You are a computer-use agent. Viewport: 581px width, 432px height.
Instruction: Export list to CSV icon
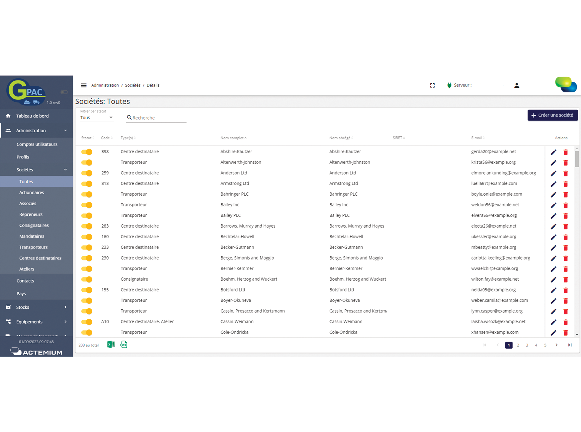(x=124, y=345)
